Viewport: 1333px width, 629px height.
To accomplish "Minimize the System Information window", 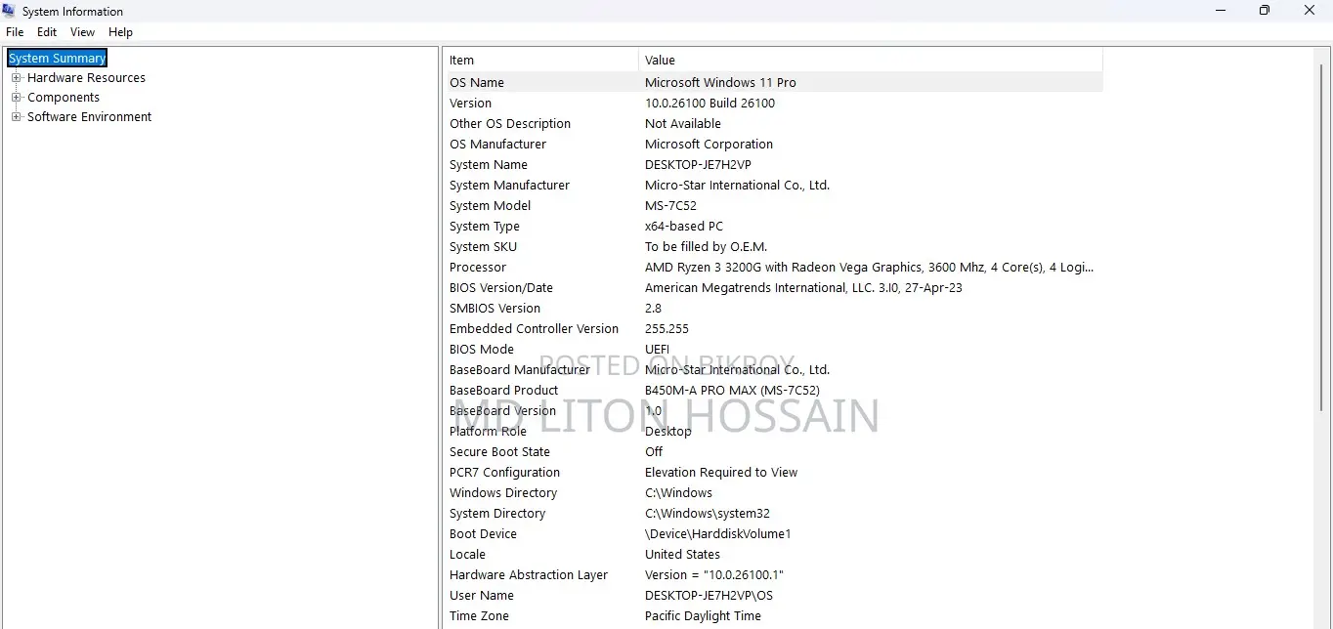I will pyautogui.click(x=1221, y=11).
